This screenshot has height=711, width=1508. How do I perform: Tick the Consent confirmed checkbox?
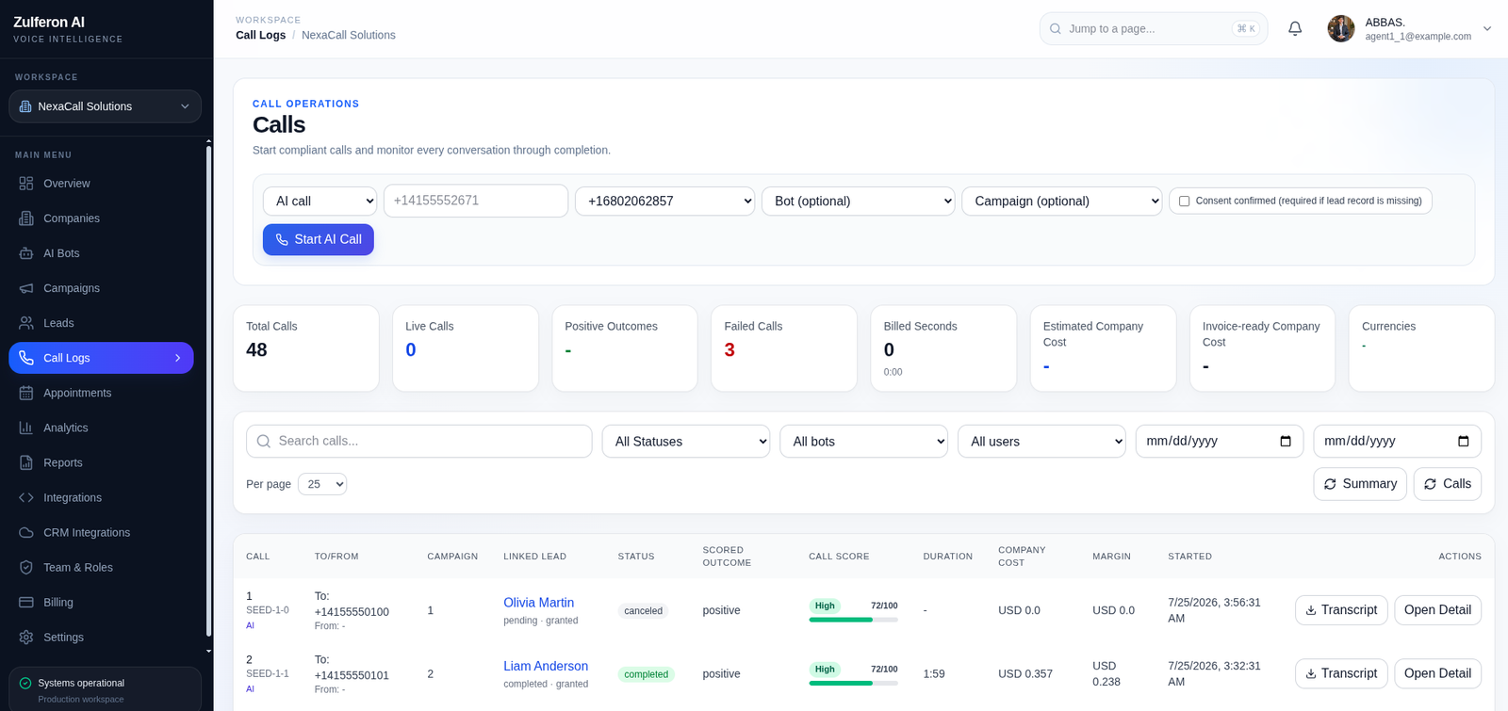(x=1184, y=201)
